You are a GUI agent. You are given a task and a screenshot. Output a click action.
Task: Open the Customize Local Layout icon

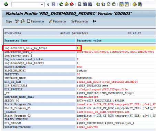tap(140, 4)
